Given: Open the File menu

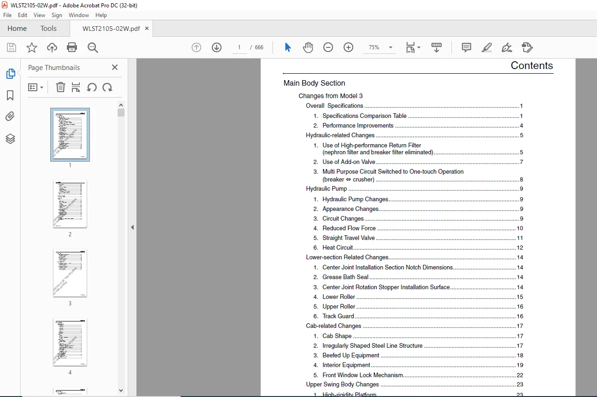Looking at the screenshot, I should (x=7, y=15).
